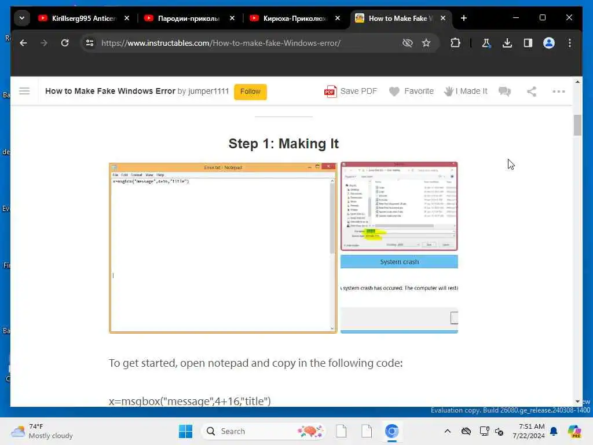This screenshot has height=445, width=593.
Task: Switch to the Пародии-приколы tab
Action: pos(188,18)
